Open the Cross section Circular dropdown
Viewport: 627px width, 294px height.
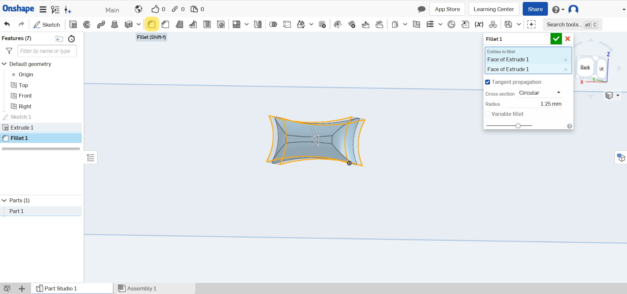coord(539,93)
